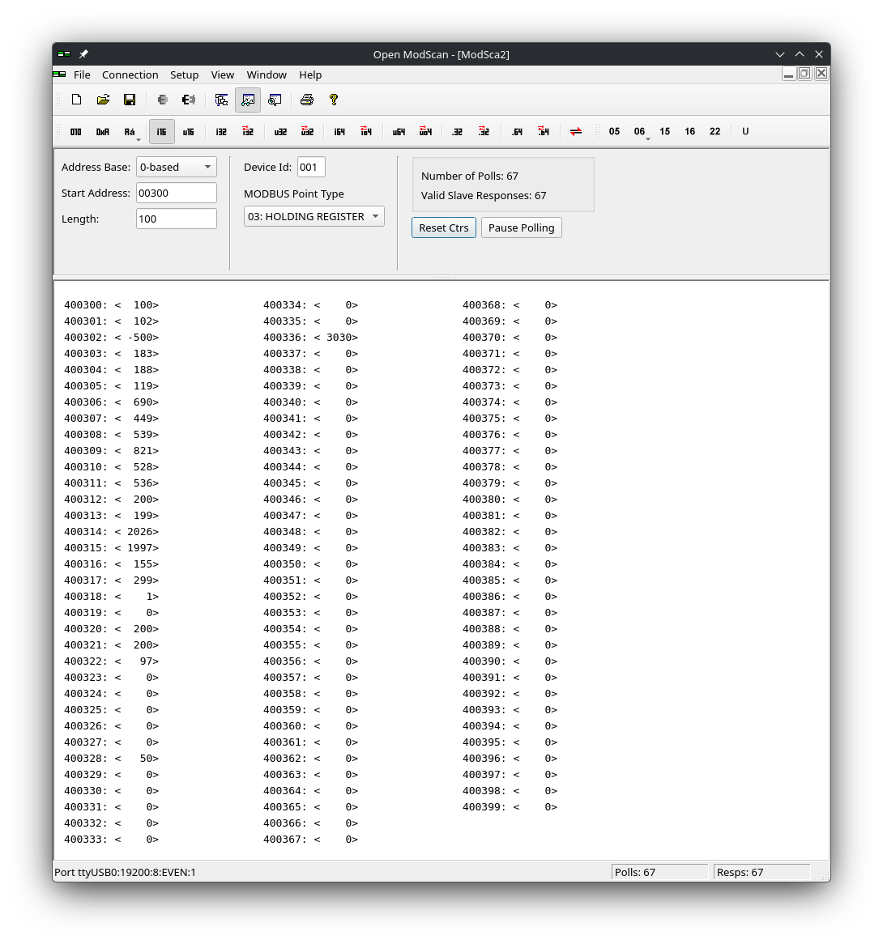Click the Device Id input field
The width and height of the screenshot is (883, 944).
coord(311,167)
